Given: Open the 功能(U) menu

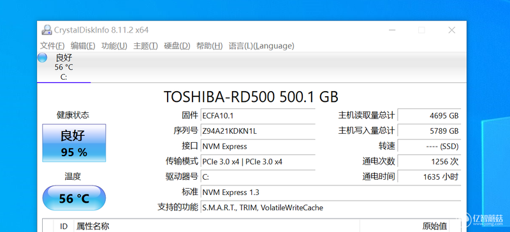Looking at the screenshot, I should coord(114,46).
